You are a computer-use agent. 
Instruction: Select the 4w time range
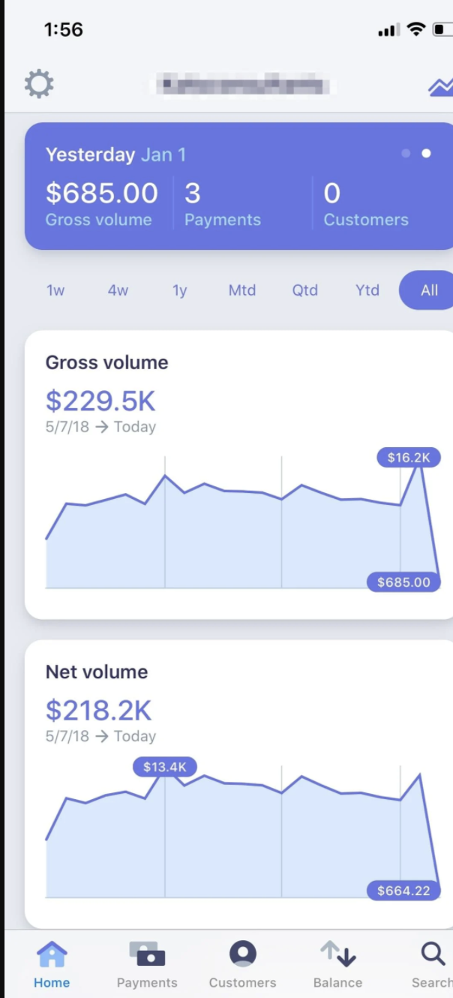pyautogui.click(x=118, y=290)
